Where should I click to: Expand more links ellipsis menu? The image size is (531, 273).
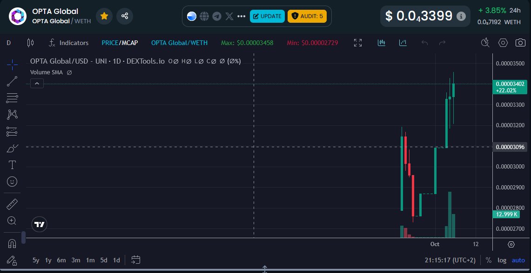tap(241, 16)
